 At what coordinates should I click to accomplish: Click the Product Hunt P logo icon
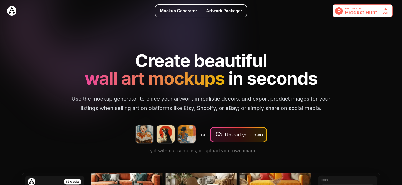click(339, 11)
